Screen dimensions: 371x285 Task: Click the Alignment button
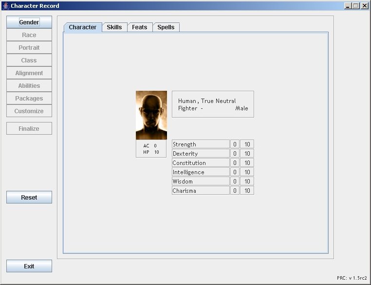(29, 73)
